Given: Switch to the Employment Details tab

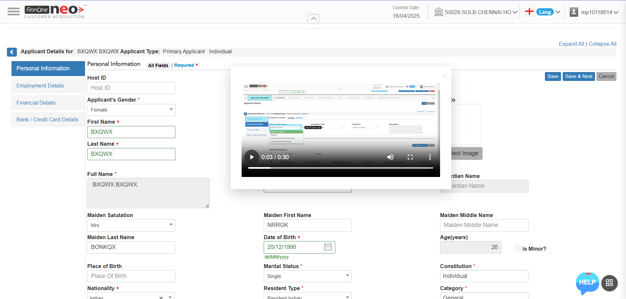Looking at the screenshot, I should 40,86.
